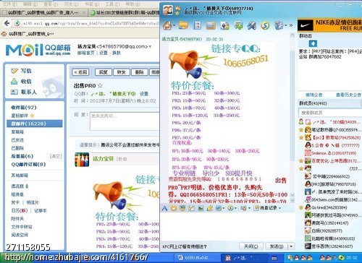This screenshot has width=362, height=263.
Task: Open the message history 消息记录 button
Action: (x=266, y=207)
